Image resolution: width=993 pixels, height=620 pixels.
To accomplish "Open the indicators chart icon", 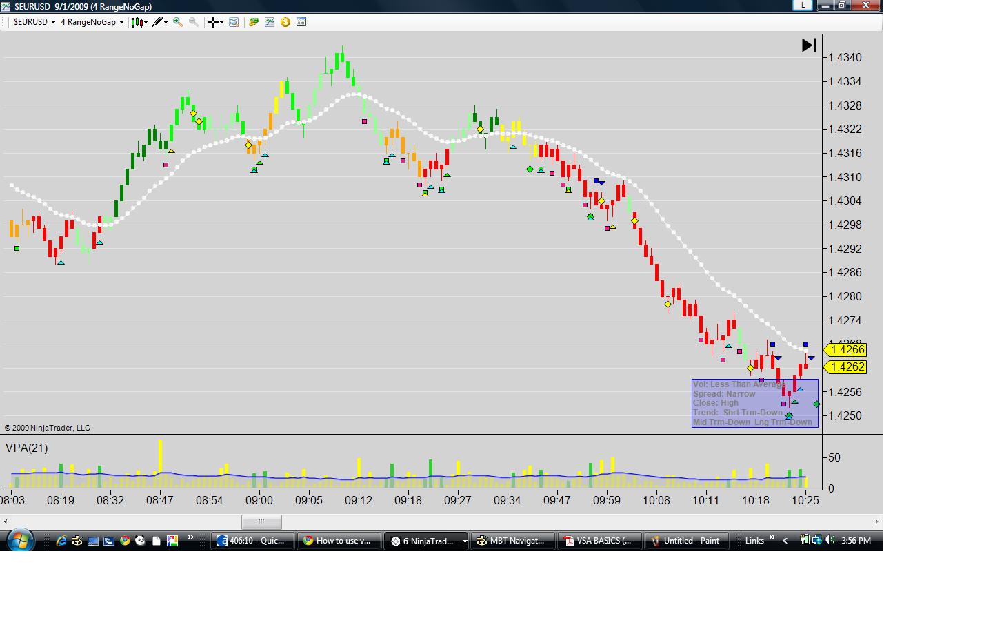I will pyautogui.click(x=270, y=22).
